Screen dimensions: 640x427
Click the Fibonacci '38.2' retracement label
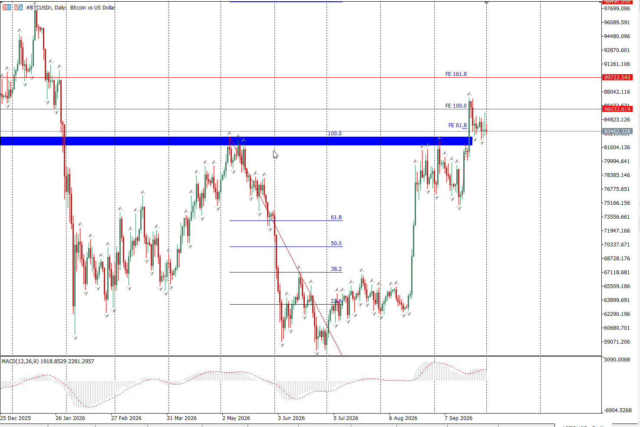(336, 269)
